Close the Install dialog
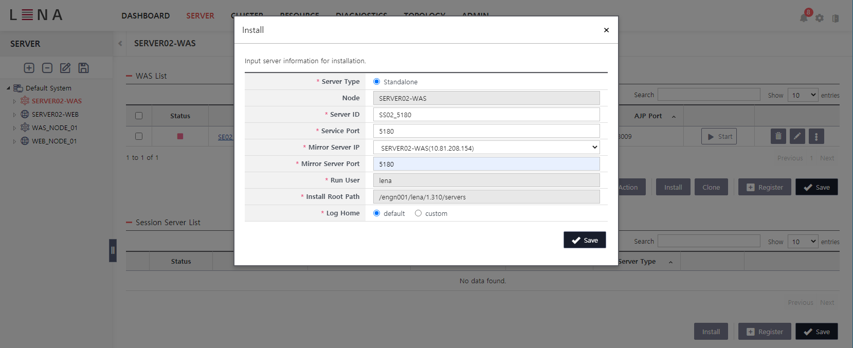 tap(606, 30)
